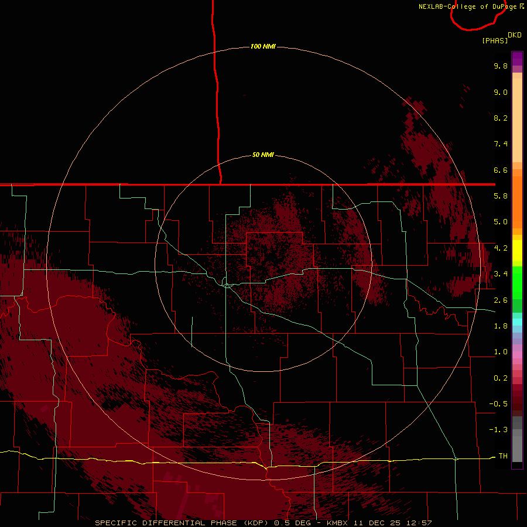Click the 100 NMI range ring label
This screenshot has height=527, width=527.
(263, 46)
